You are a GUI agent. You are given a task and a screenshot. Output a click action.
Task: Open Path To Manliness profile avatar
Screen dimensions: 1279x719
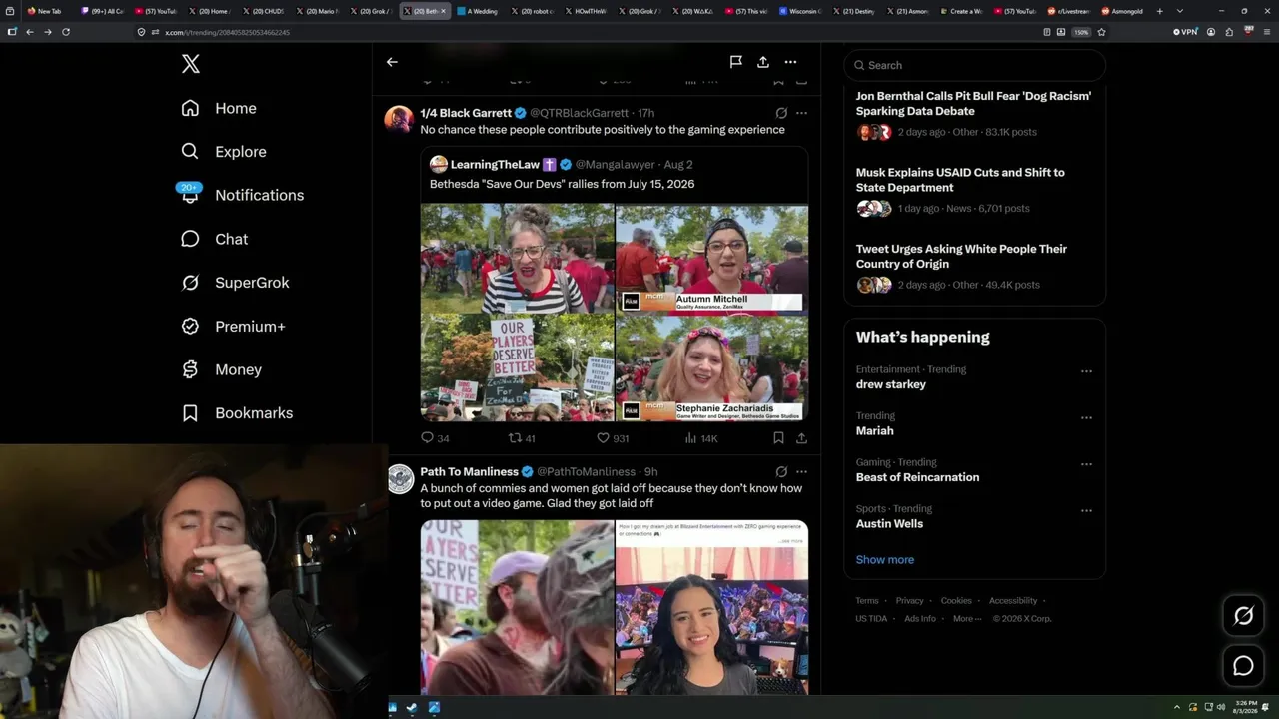click(x=401, y=479)
